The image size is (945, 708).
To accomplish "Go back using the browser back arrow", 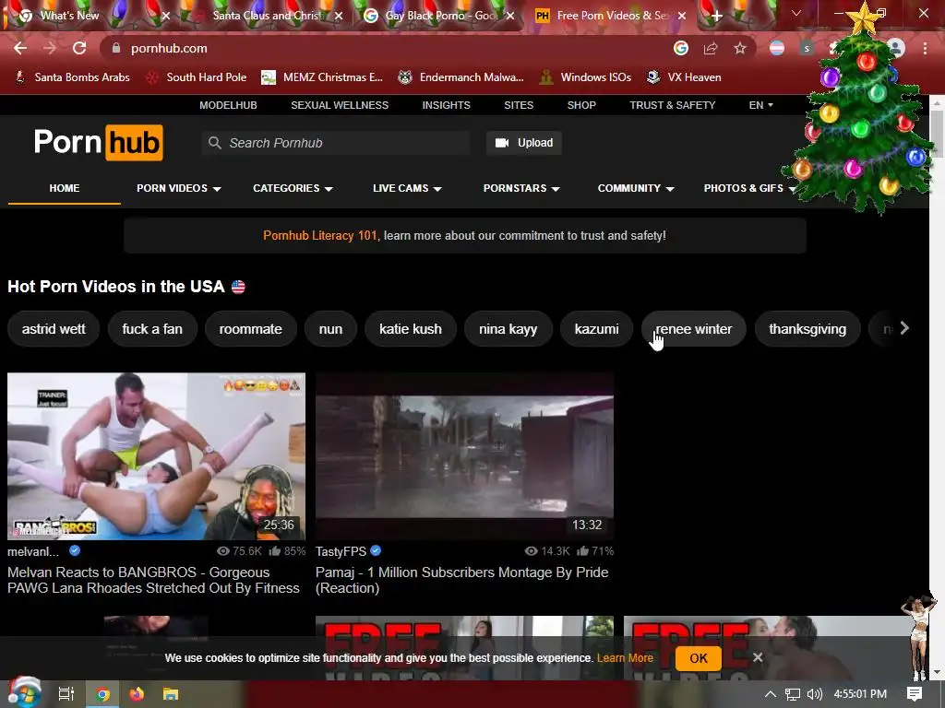I will point(20,48).
